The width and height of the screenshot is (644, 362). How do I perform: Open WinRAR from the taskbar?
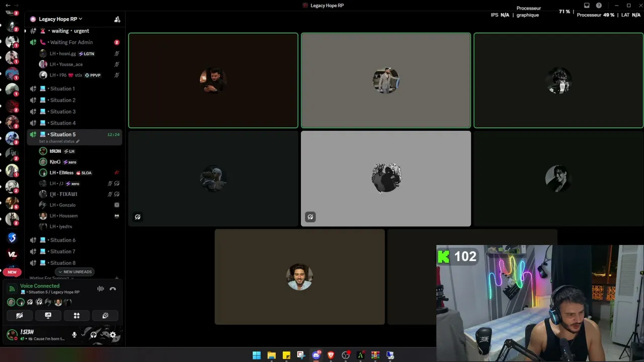(375, 355)
